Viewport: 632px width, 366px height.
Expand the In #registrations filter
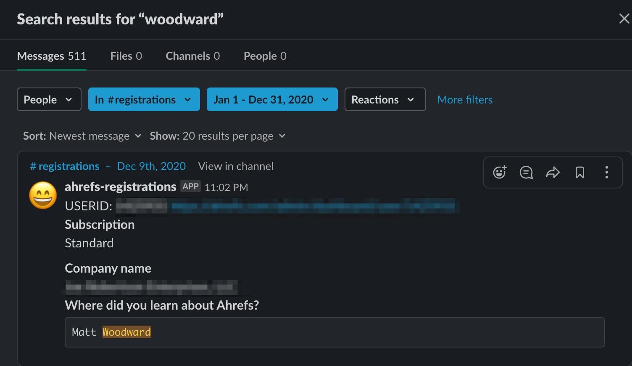(x=144, y=99)
